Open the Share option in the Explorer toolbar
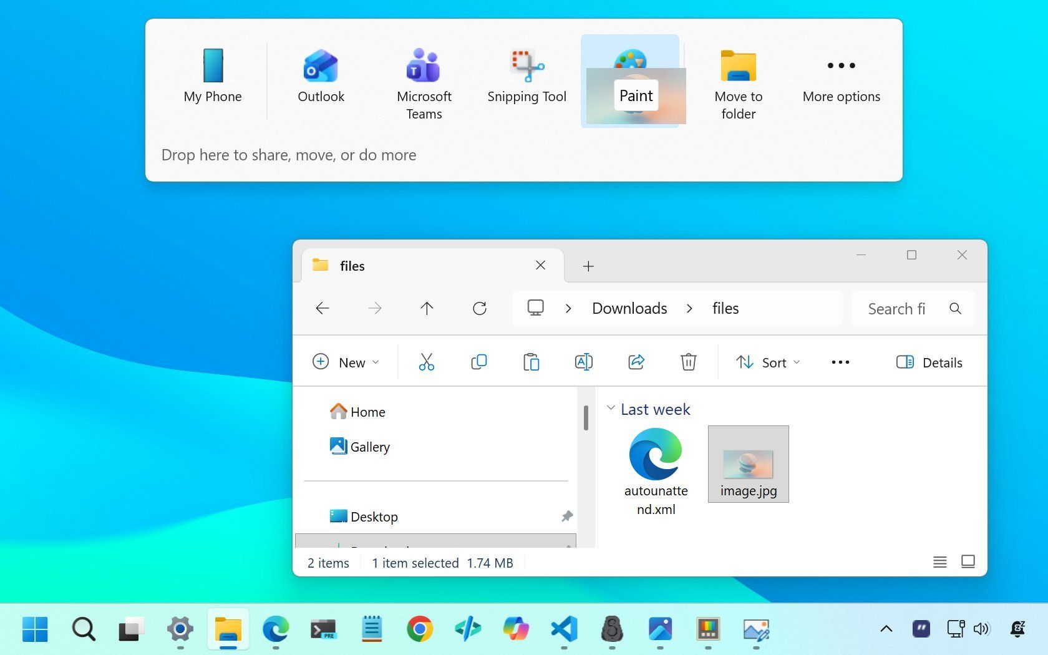Viewport: 1048px width, 655px height. point(636,362)
